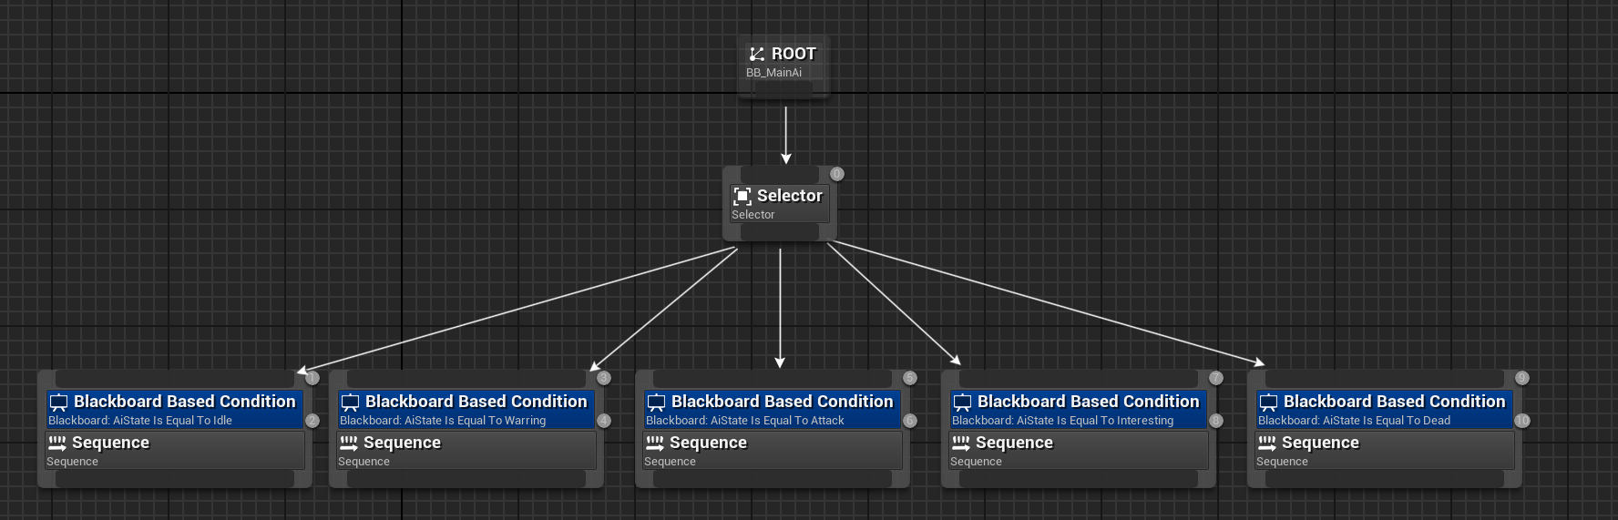The width and height of the screenshot is (1618, 520).
Task: Click the Selector node's top input pin
Action: point(780,174)
